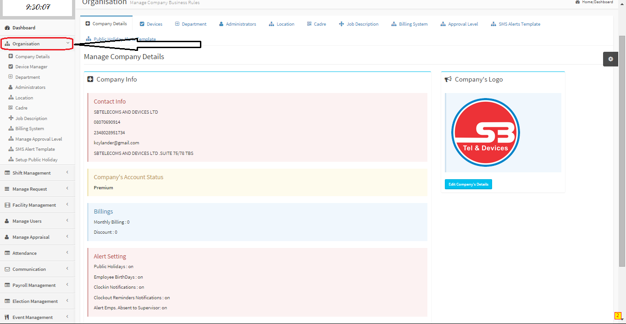626x324 pixels.
Task: Click the Administrators person icon in sidebar
Action: pos(11,88)
